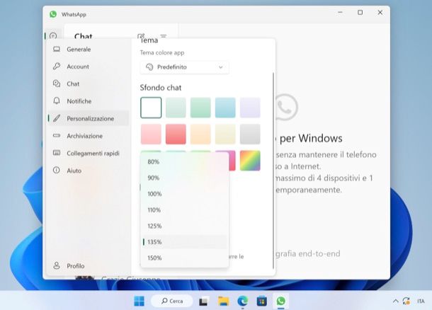
Task: Select the pale green chat background swatch
Action: click(x=176, y=108)
